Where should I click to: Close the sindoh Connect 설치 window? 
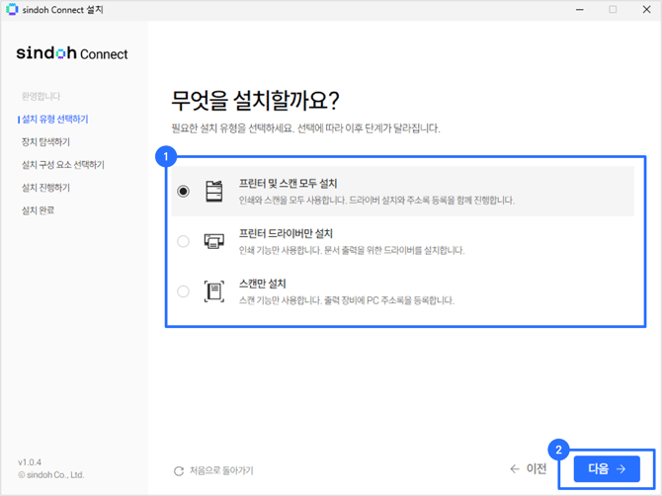tap(646, 9)
